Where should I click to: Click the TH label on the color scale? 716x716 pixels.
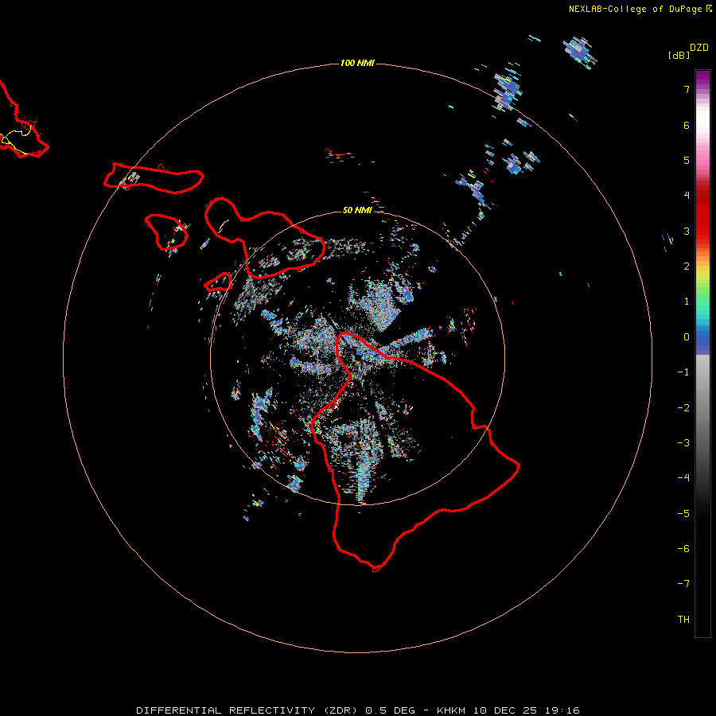683,620
